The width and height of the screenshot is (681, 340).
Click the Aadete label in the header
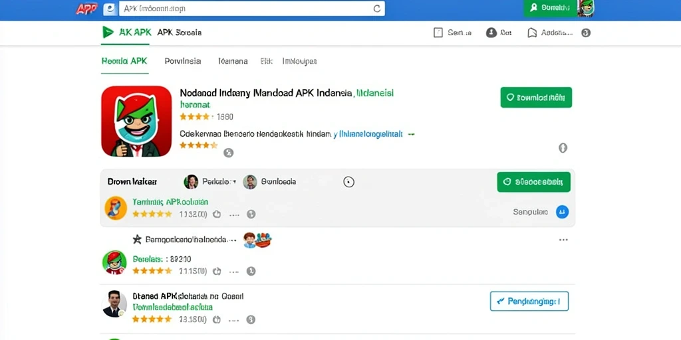557,33
